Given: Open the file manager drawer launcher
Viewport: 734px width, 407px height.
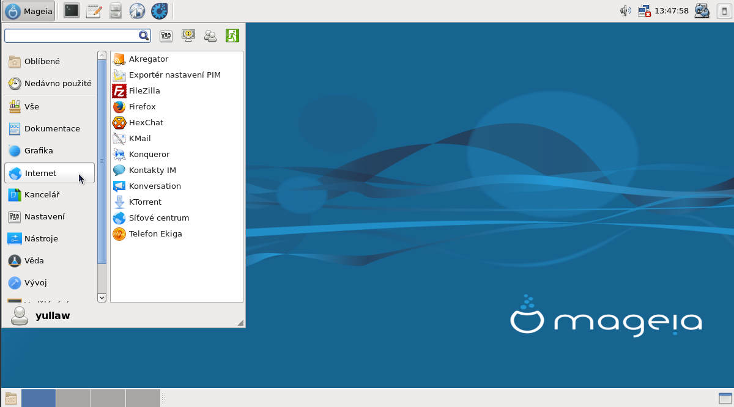Looking at the screenshot, I should [x=115, y=10].
